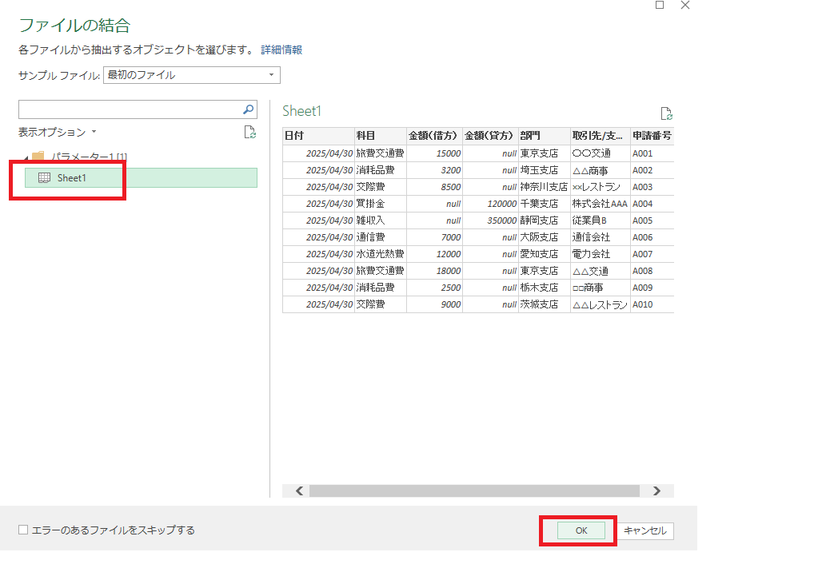Viewport: 830px width, 572px height.
Task: Focus the navigator search input field
Action: click(129, 109)
